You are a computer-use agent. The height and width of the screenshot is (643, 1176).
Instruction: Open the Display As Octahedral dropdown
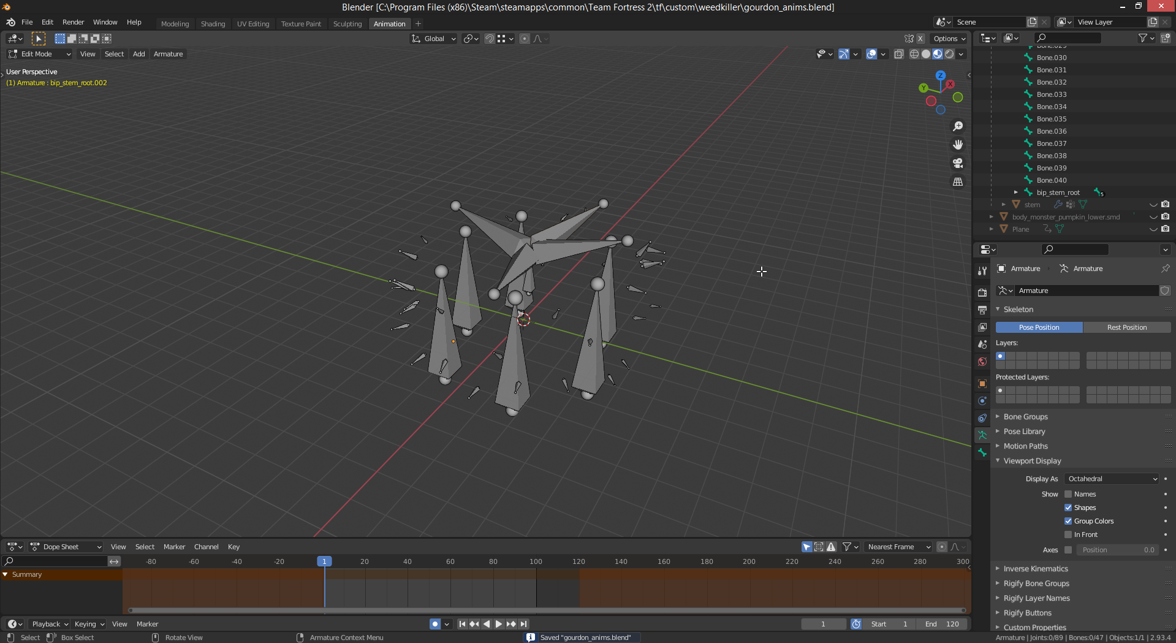click(1112, 479)
